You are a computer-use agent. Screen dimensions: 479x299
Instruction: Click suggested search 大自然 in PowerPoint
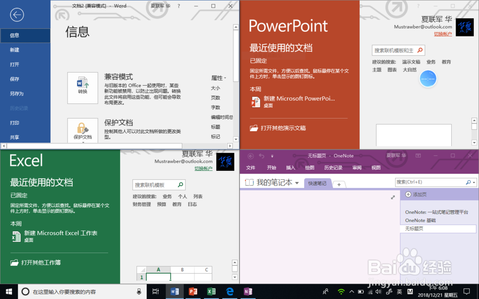coord(410,70)
